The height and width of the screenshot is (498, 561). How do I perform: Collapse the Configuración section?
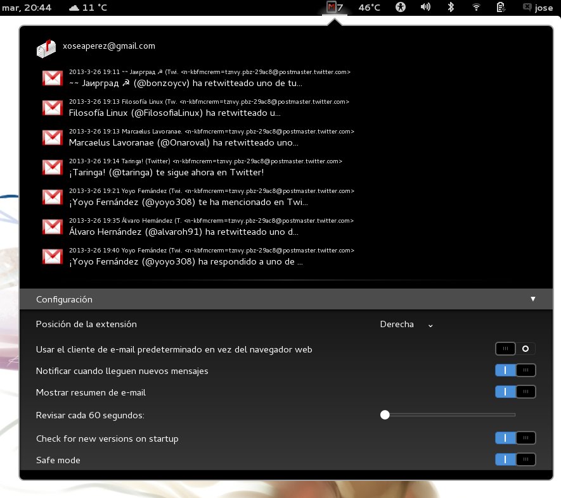click(287, 299)
